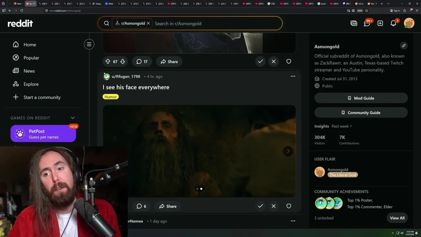
Task: Expand the Insights Past week chevron
Action: (x=351, y=126)
